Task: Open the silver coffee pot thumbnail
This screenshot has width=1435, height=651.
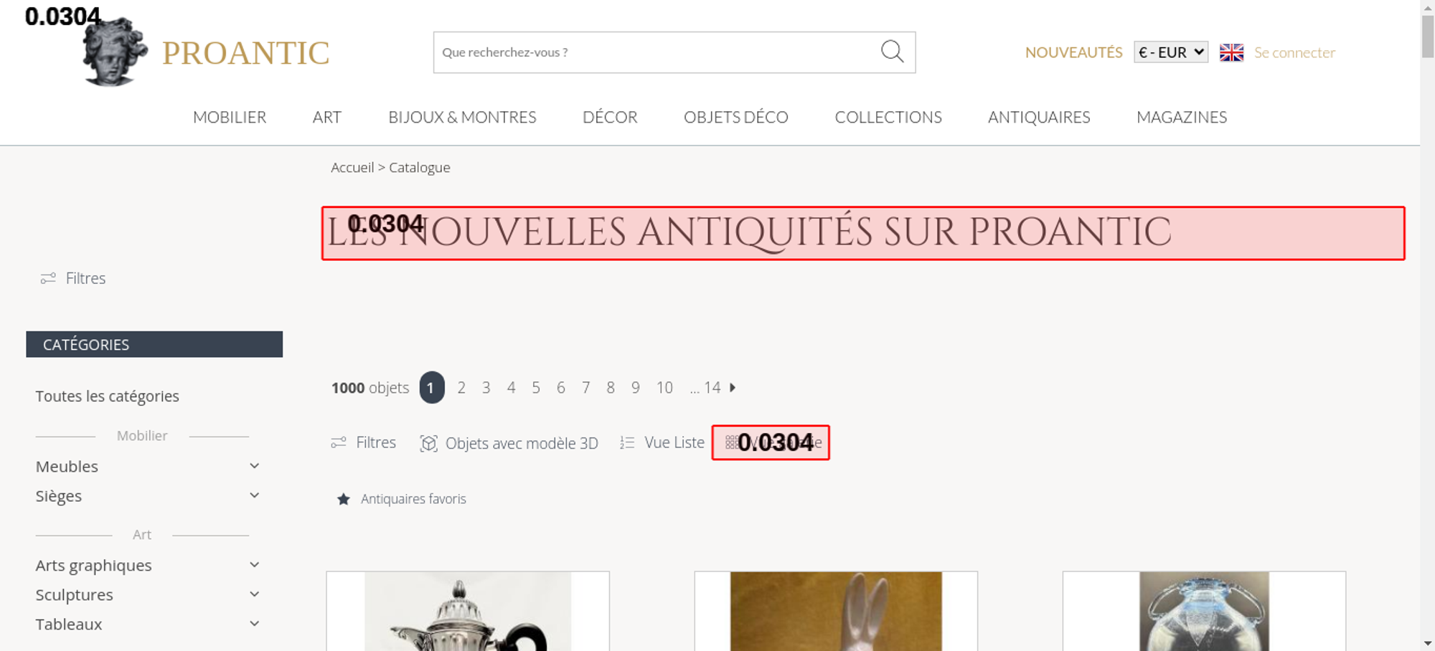Action: (x=468, y=611)
